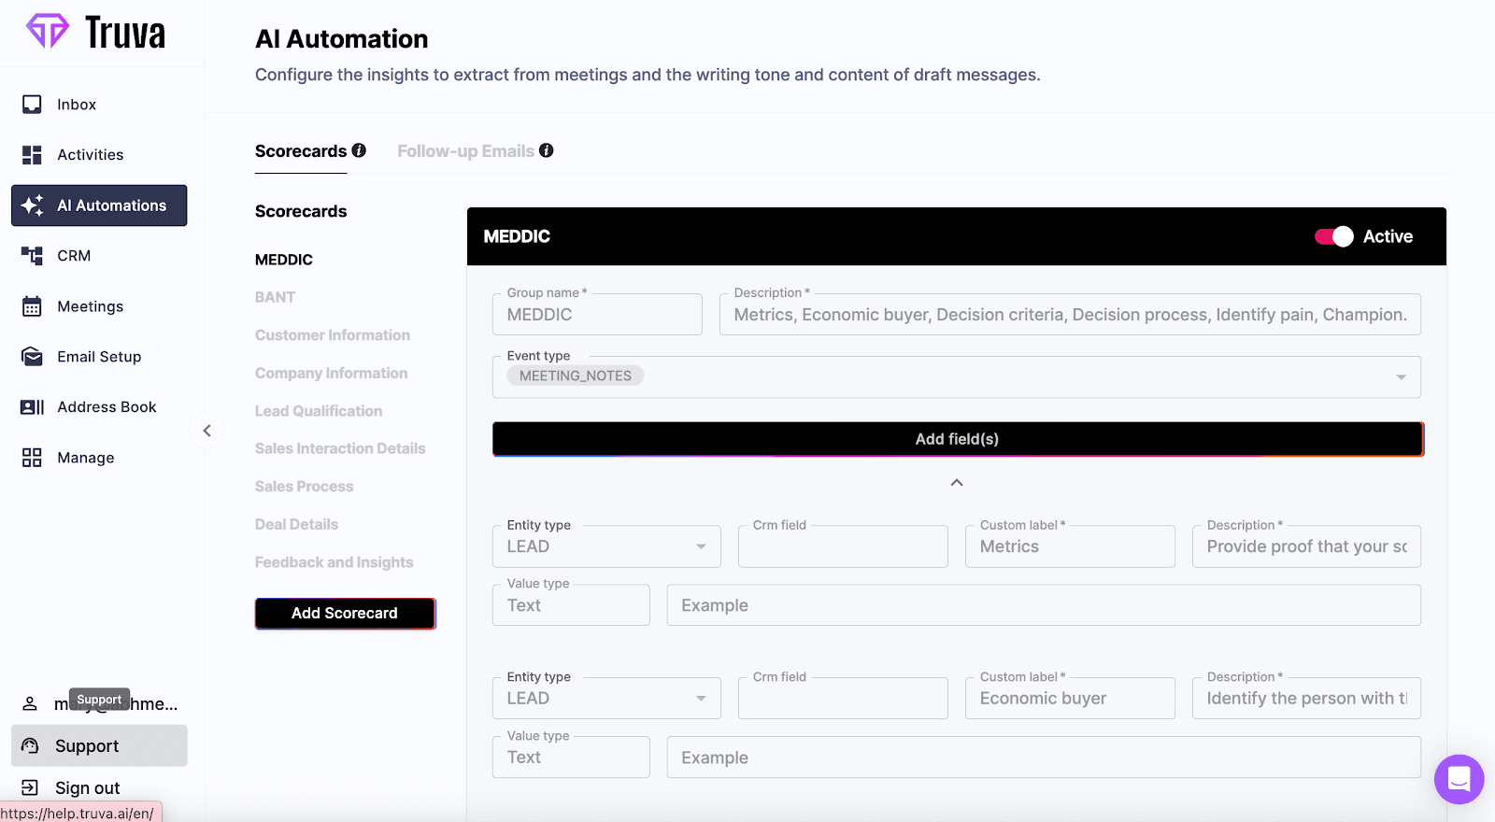Collapse the fields section with up chevron
1495x822 pixels.
957,483
